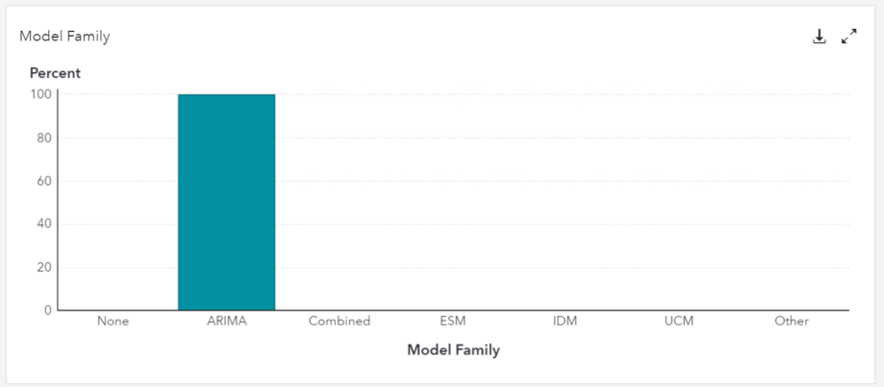
Task: Click the 60 tick label on Percent axis
Action: (43, 181)
